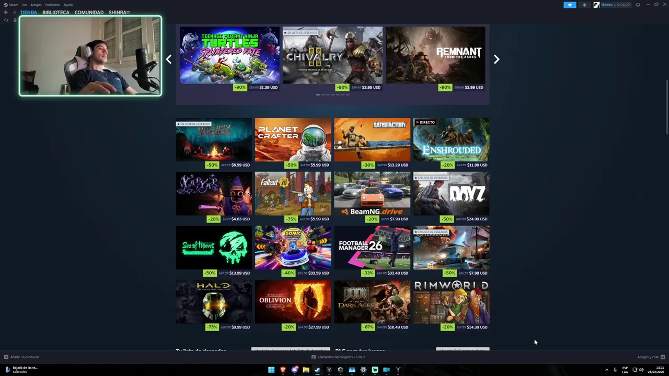Image resolution: width=669 pixels, height=376 pixels.
Task: Open the Satisfactory game tile
Action: (372, 139)
